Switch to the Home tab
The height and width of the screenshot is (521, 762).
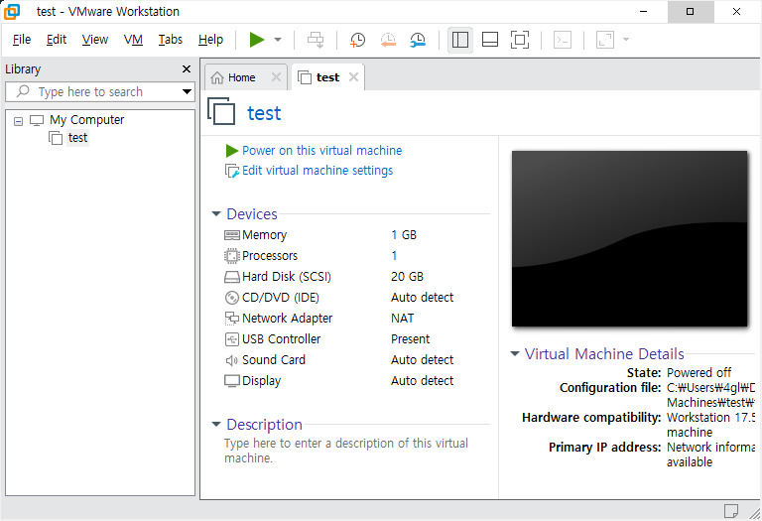click(x=241, y=77)
